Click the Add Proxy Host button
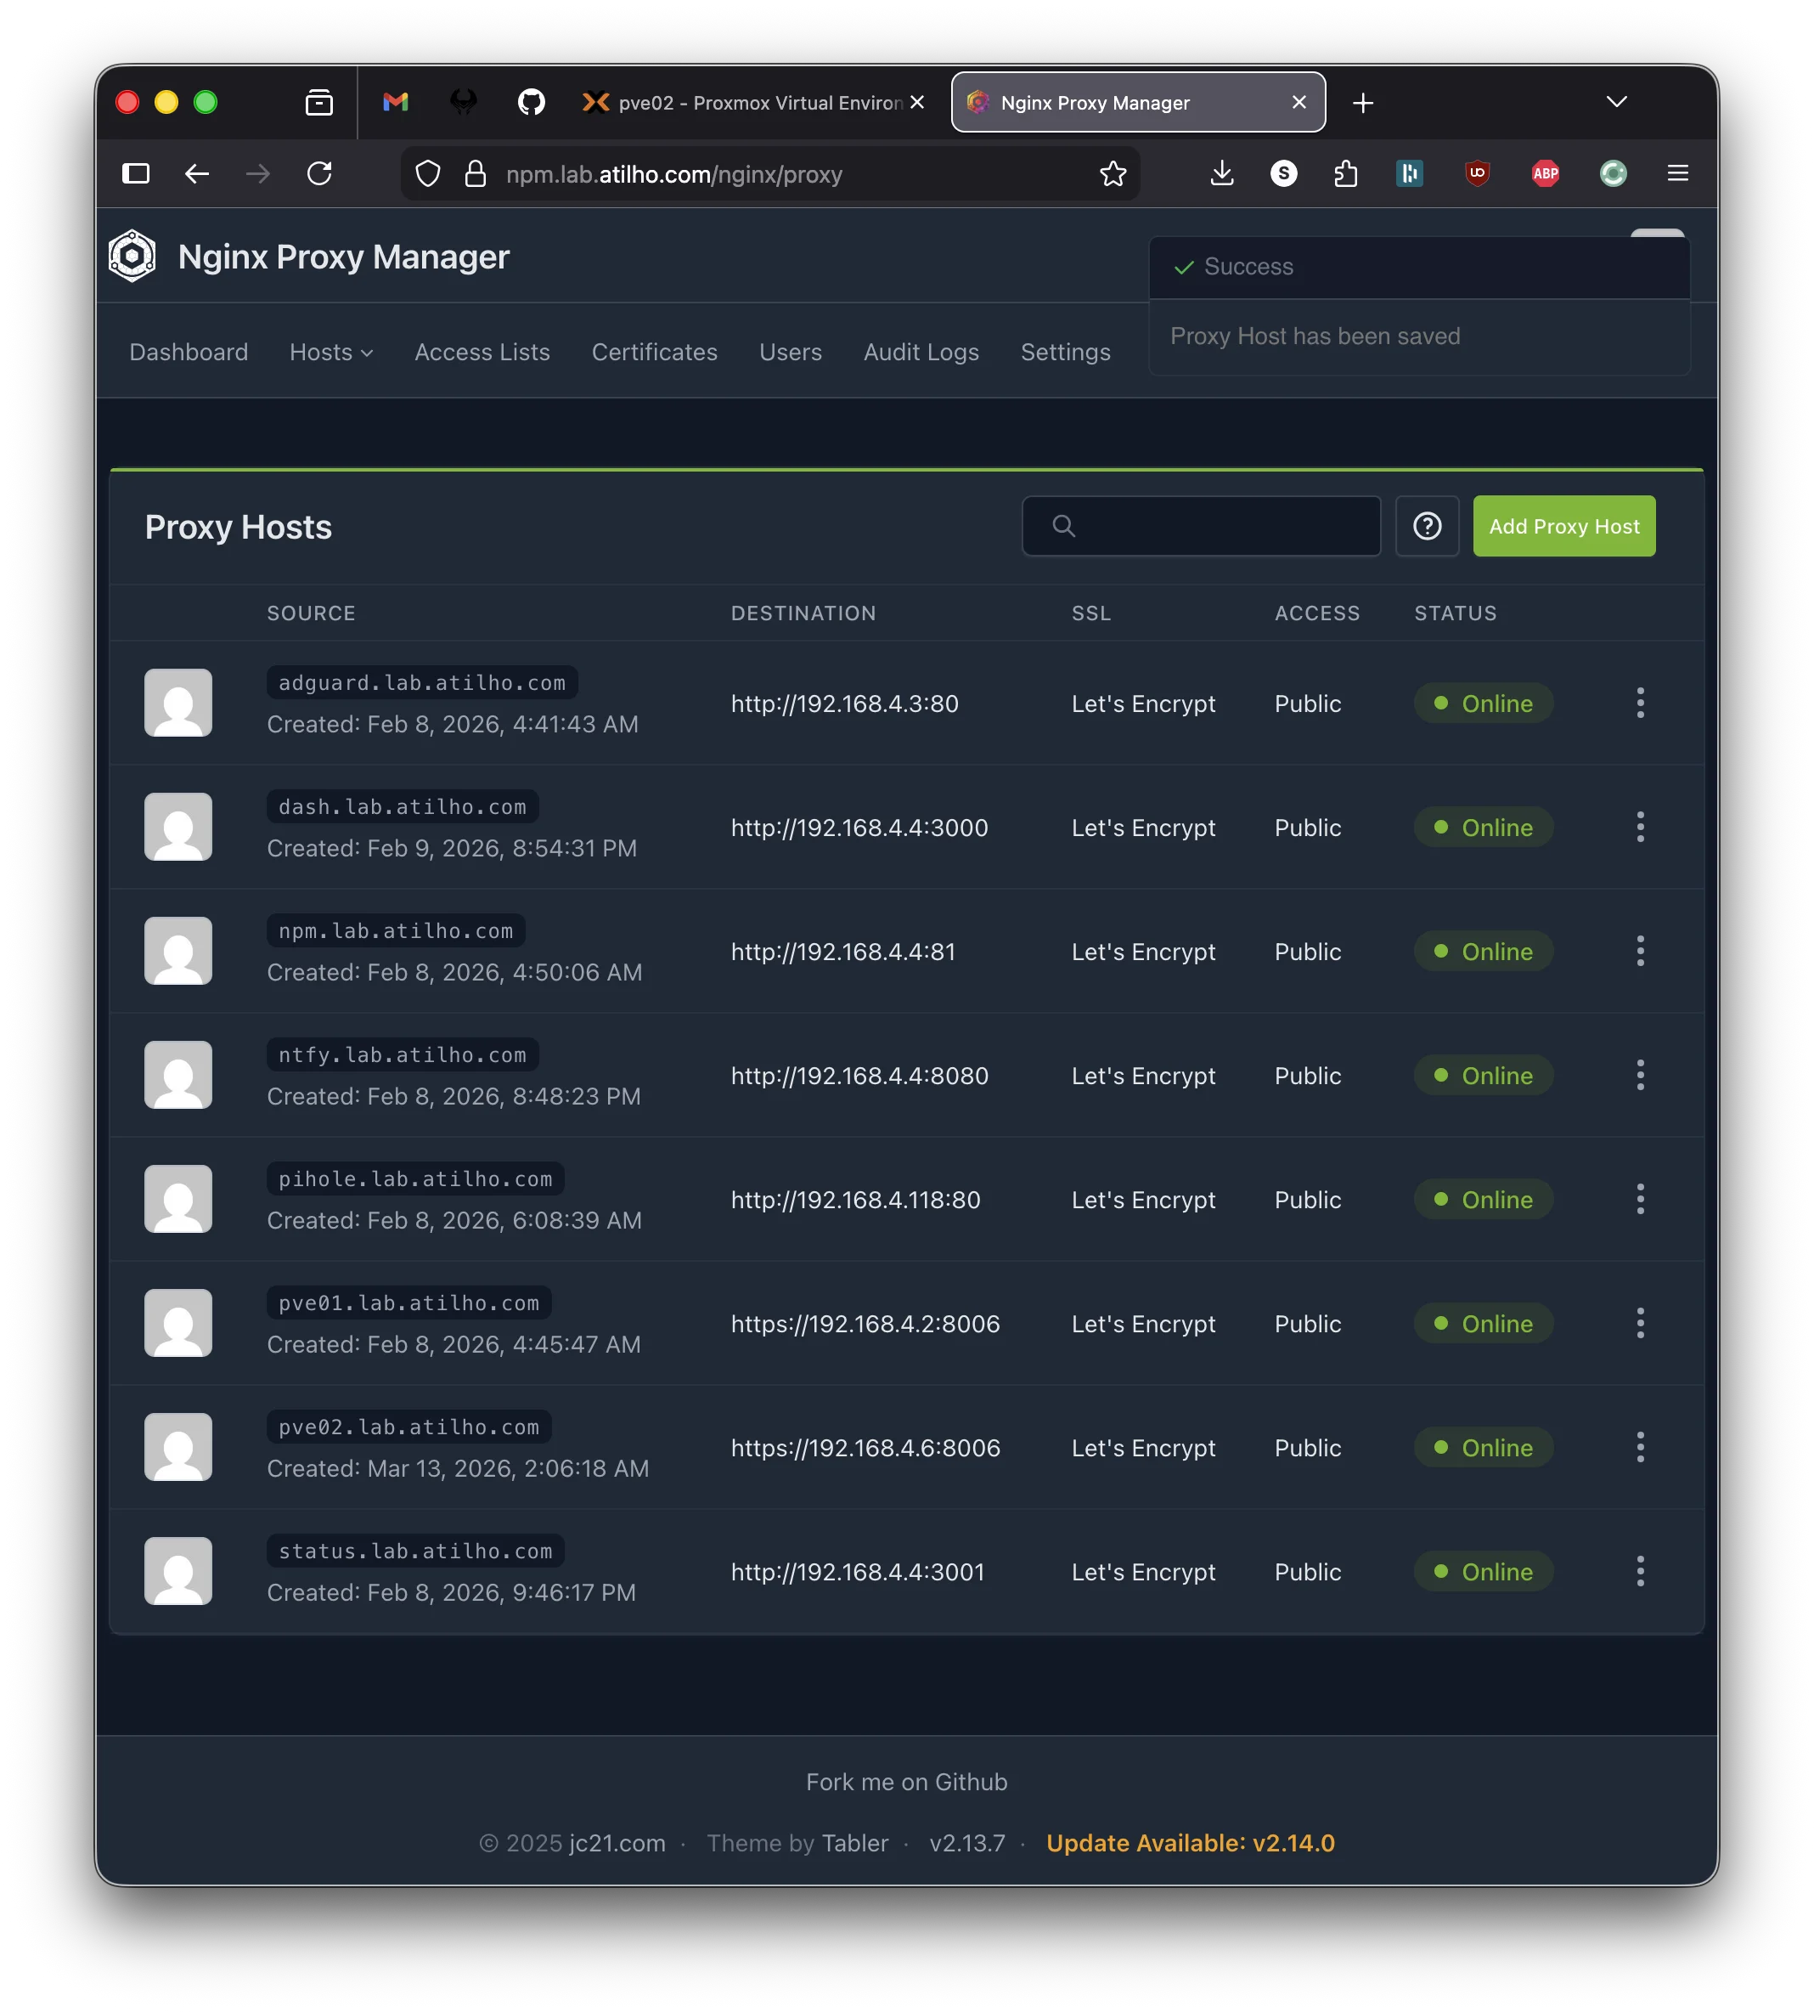The image size is (1814, 2012). [1563, 525]
